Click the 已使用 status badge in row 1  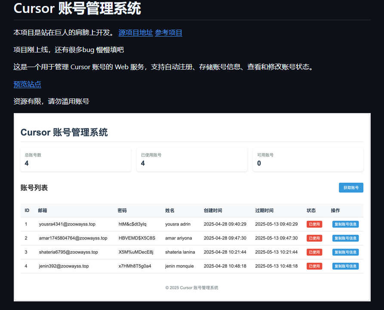[314, 224]
